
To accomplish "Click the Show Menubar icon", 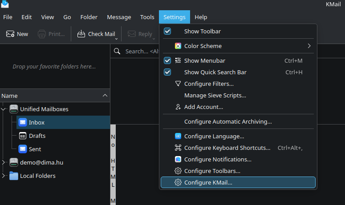I will [178, 60].
